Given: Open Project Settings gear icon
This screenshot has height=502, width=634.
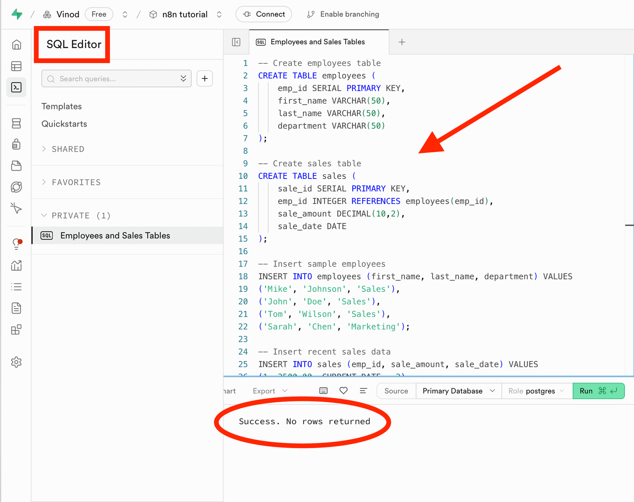Looking at the screenshot, I should coord(16,362).
